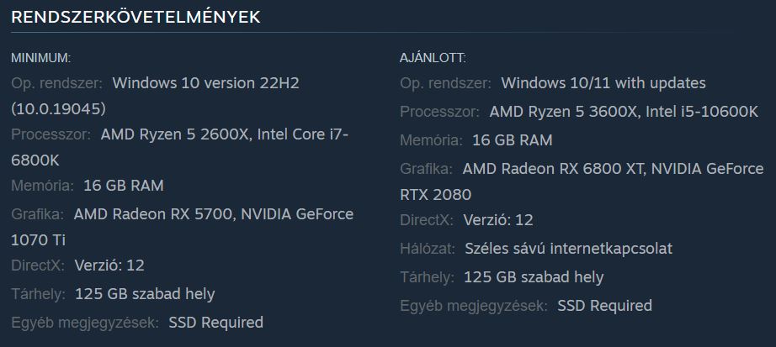Click the MINIMUM column label
Viewport: 776px width, 347px height.
(x=40, y=57)
